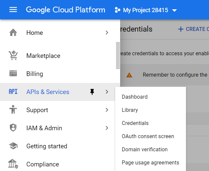Select Credentials from the APIs submenu
The width and height of the screenshot is (209, 171).
[135, 123]
